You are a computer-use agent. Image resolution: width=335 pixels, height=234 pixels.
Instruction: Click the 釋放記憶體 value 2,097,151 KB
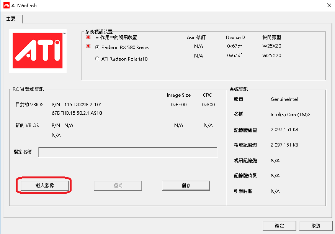tap(284, 145)
